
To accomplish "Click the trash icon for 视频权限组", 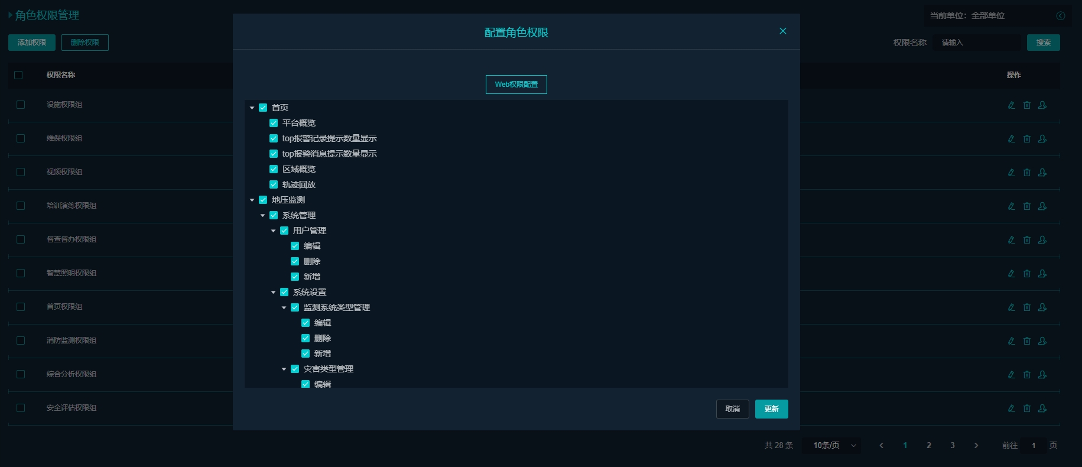I will (1027, 172).
